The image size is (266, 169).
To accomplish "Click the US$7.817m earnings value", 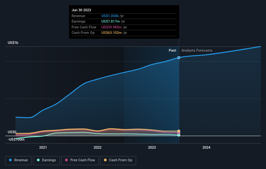I will (x=110, y=21).
